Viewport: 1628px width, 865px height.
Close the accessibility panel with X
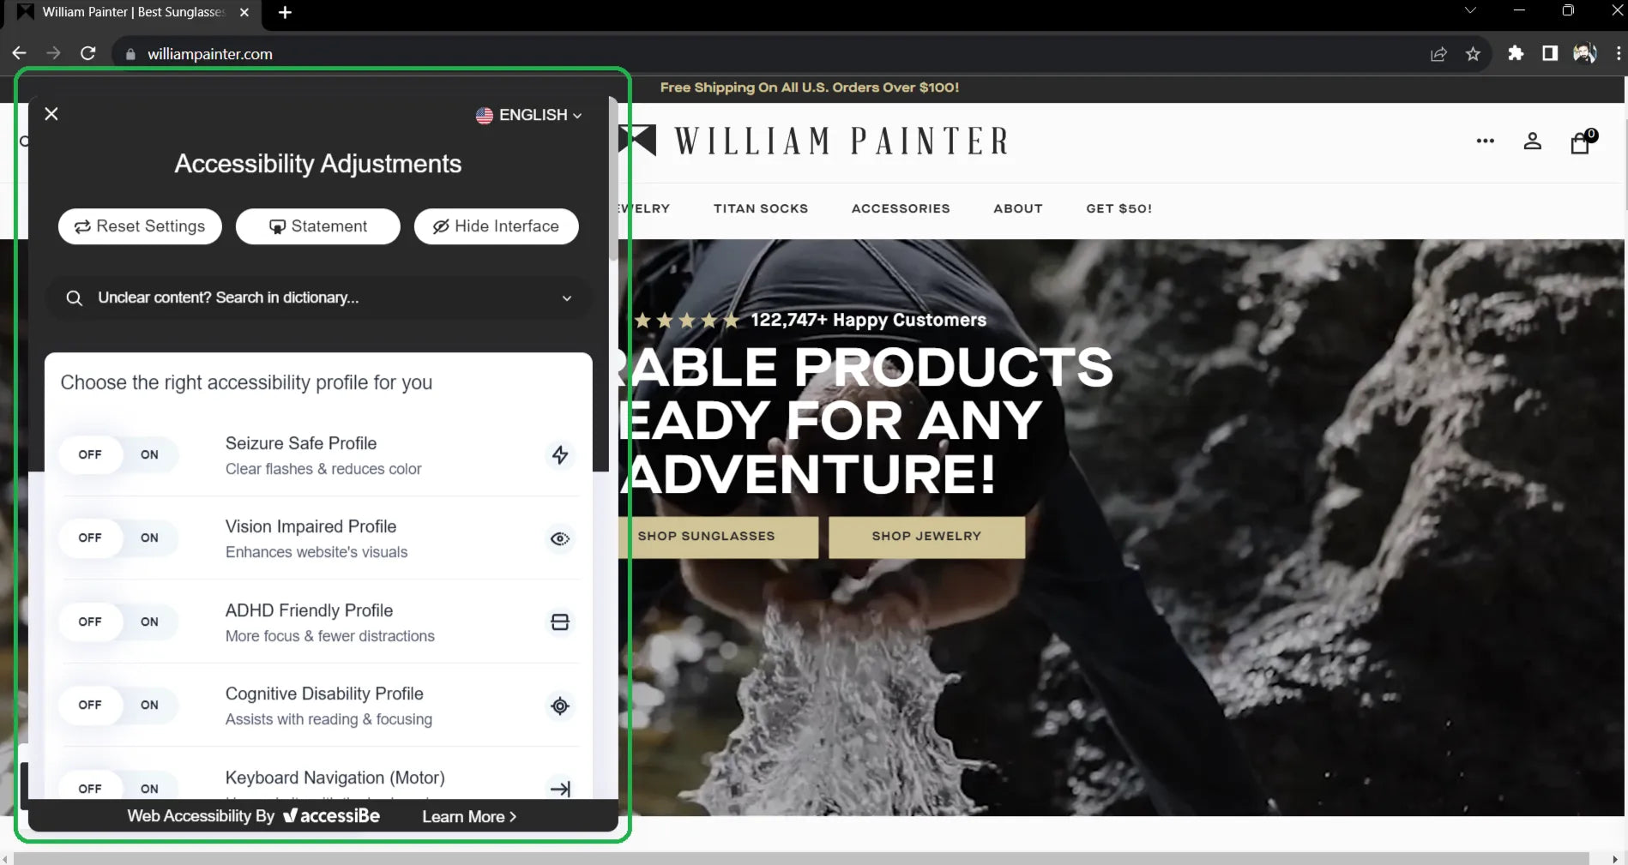pyautogui.click(x=51, y=114)
